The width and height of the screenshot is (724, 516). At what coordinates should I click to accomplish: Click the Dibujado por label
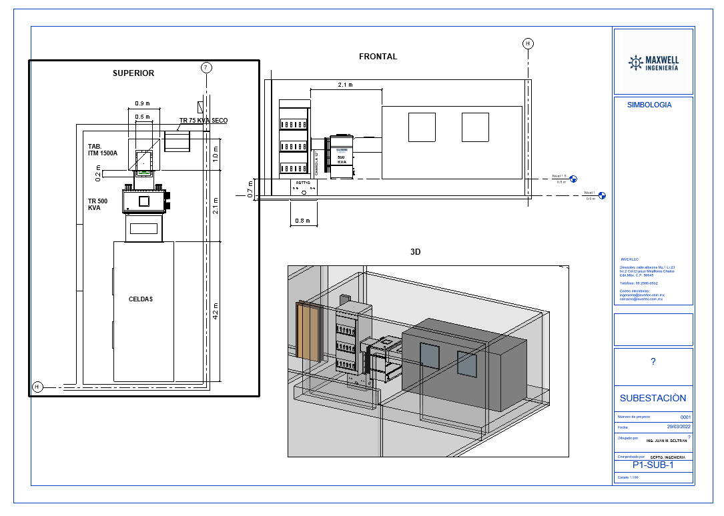pyautogui.click(x=628, y=438)
